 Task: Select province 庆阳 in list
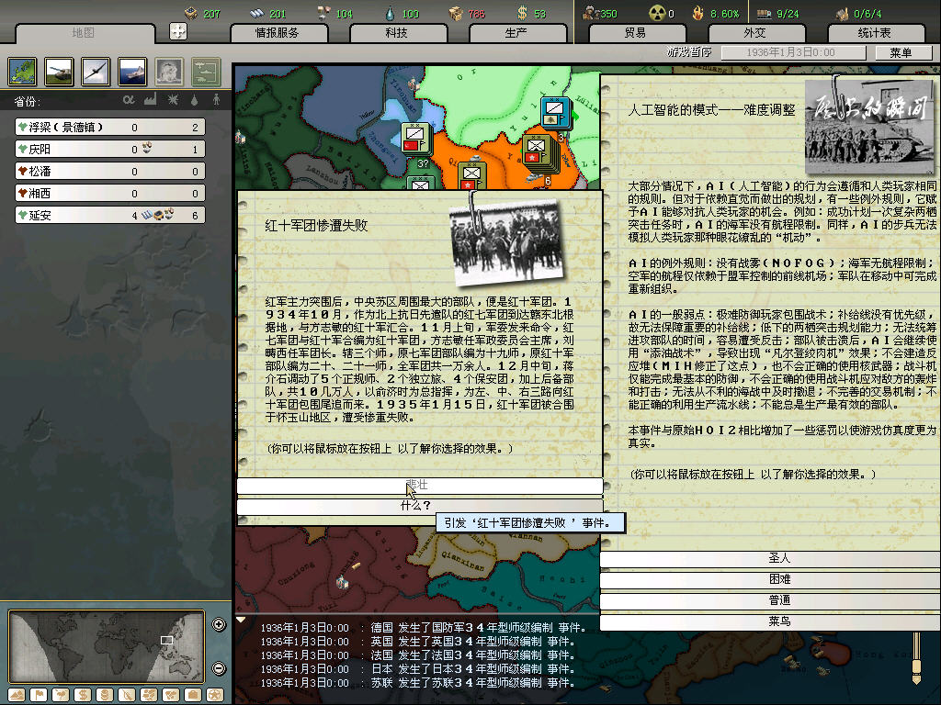pos(110,150)
